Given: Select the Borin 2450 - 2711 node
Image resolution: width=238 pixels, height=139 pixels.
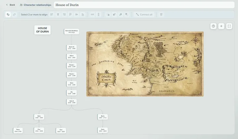Looking at the screenshot, I should [x=103, y=117].
